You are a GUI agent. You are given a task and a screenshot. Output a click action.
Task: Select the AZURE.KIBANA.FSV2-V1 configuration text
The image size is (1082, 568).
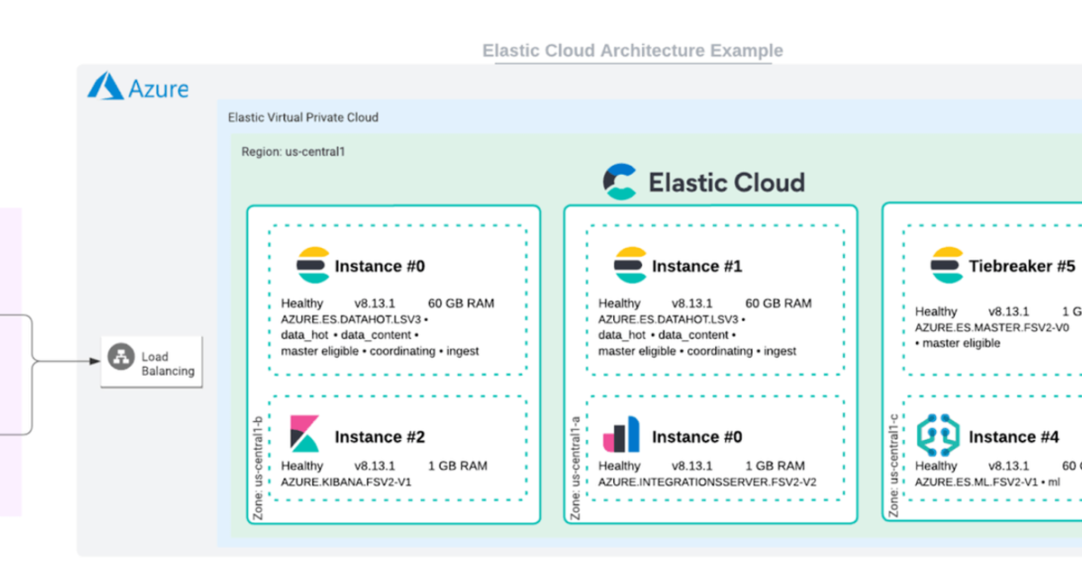point(346,482)
